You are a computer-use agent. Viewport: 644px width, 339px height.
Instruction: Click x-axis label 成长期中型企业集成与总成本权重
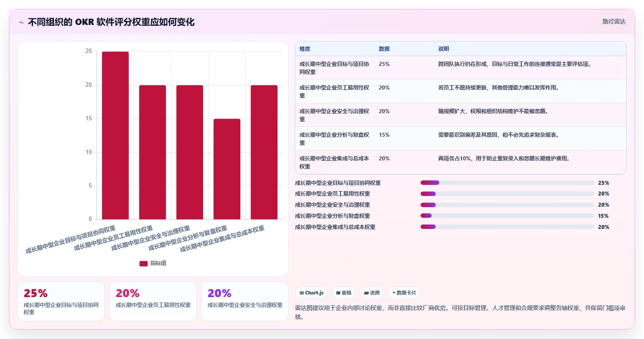click(222, 239)
